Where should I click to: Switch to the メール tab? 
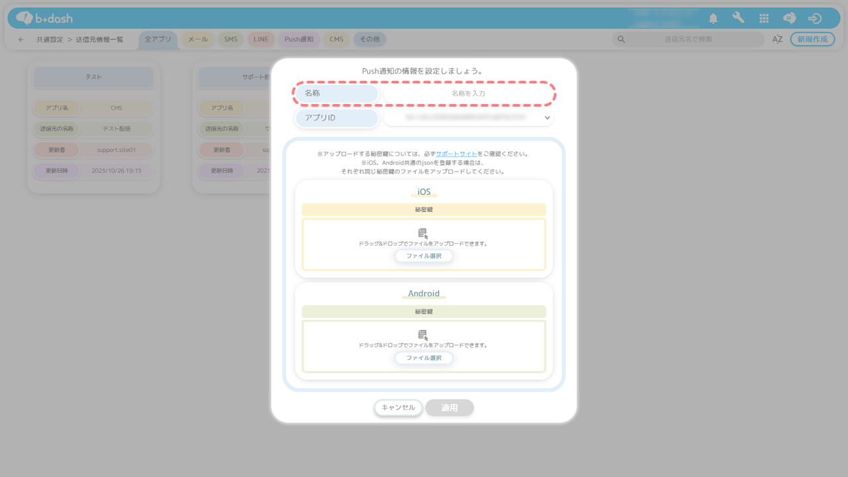coord(197,40)
